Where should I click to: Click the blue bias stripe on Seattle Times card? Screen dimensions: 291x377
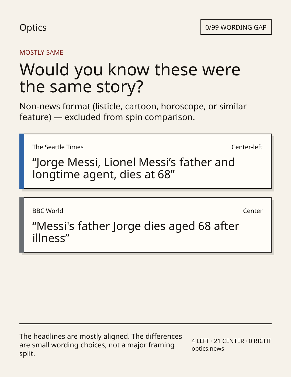click(22, 161)
